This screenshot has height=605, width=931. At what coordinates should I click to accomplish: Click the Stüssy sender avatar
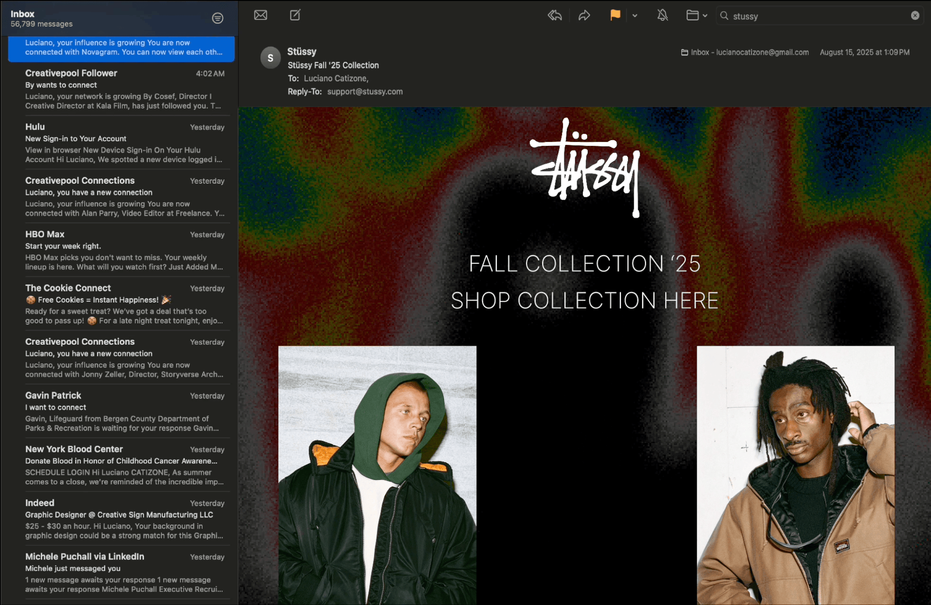click(271, 58)
